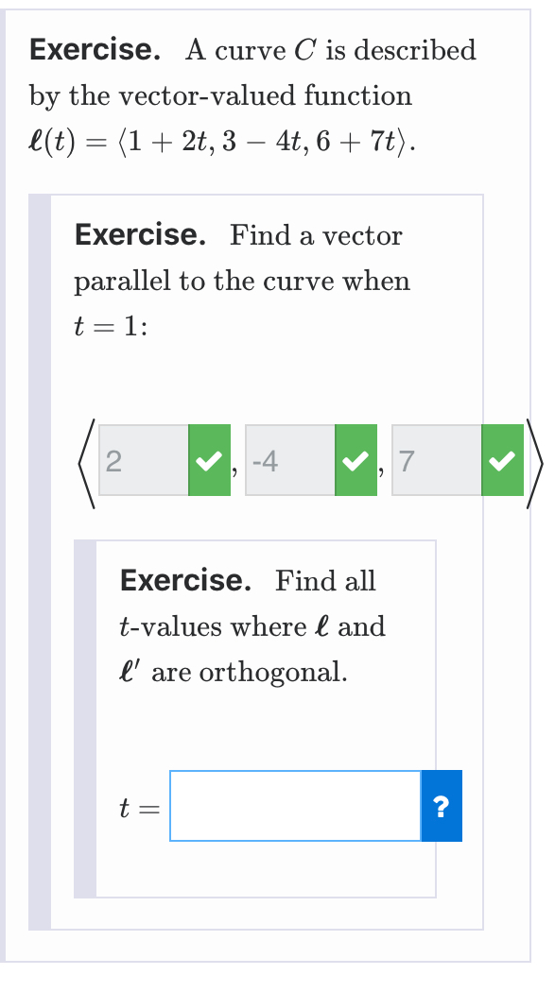Click the empty t-value input field
This screenshot has height=992, width=555.
(x=295, y=806)
